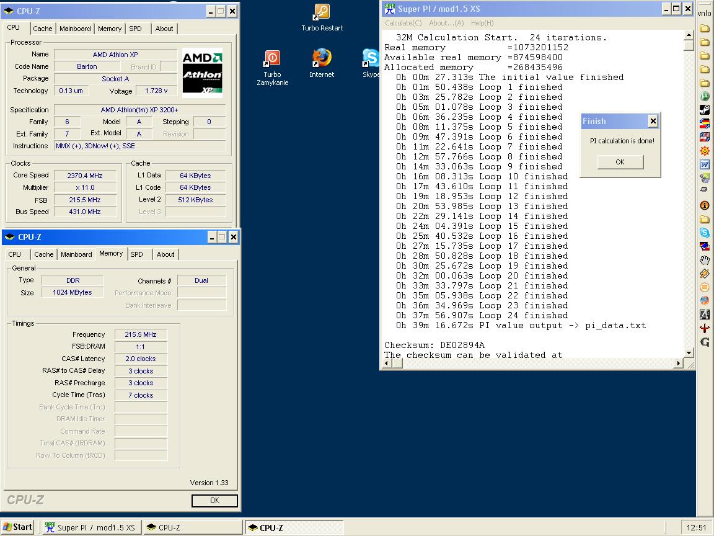The width and height of the screenshot is (714, 536).
Task: Click the Bus Speed value 431.0 MHz
Action: pyautogui.click(x=85, y=212)
